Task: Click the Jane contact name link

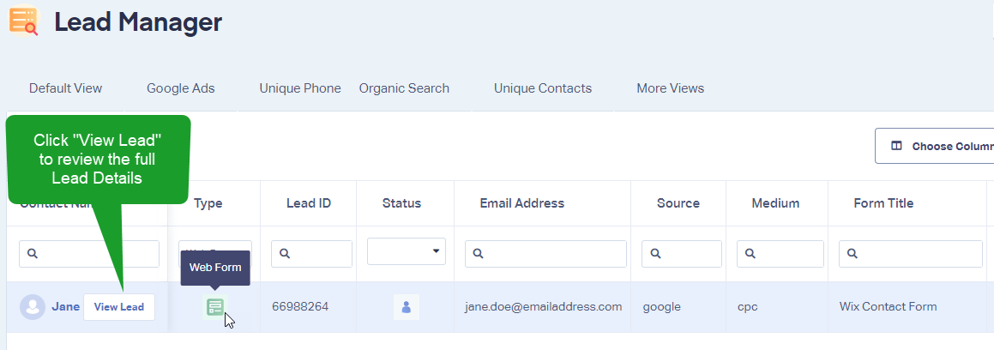Action: click(x=65, y=307)
